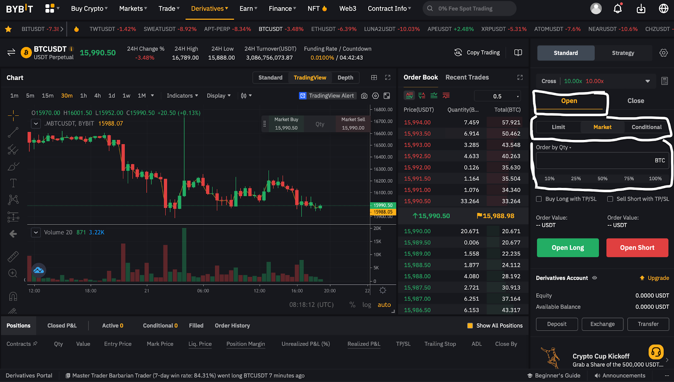Open the Display dropdown
674x382 pixels.
[219, 96]
